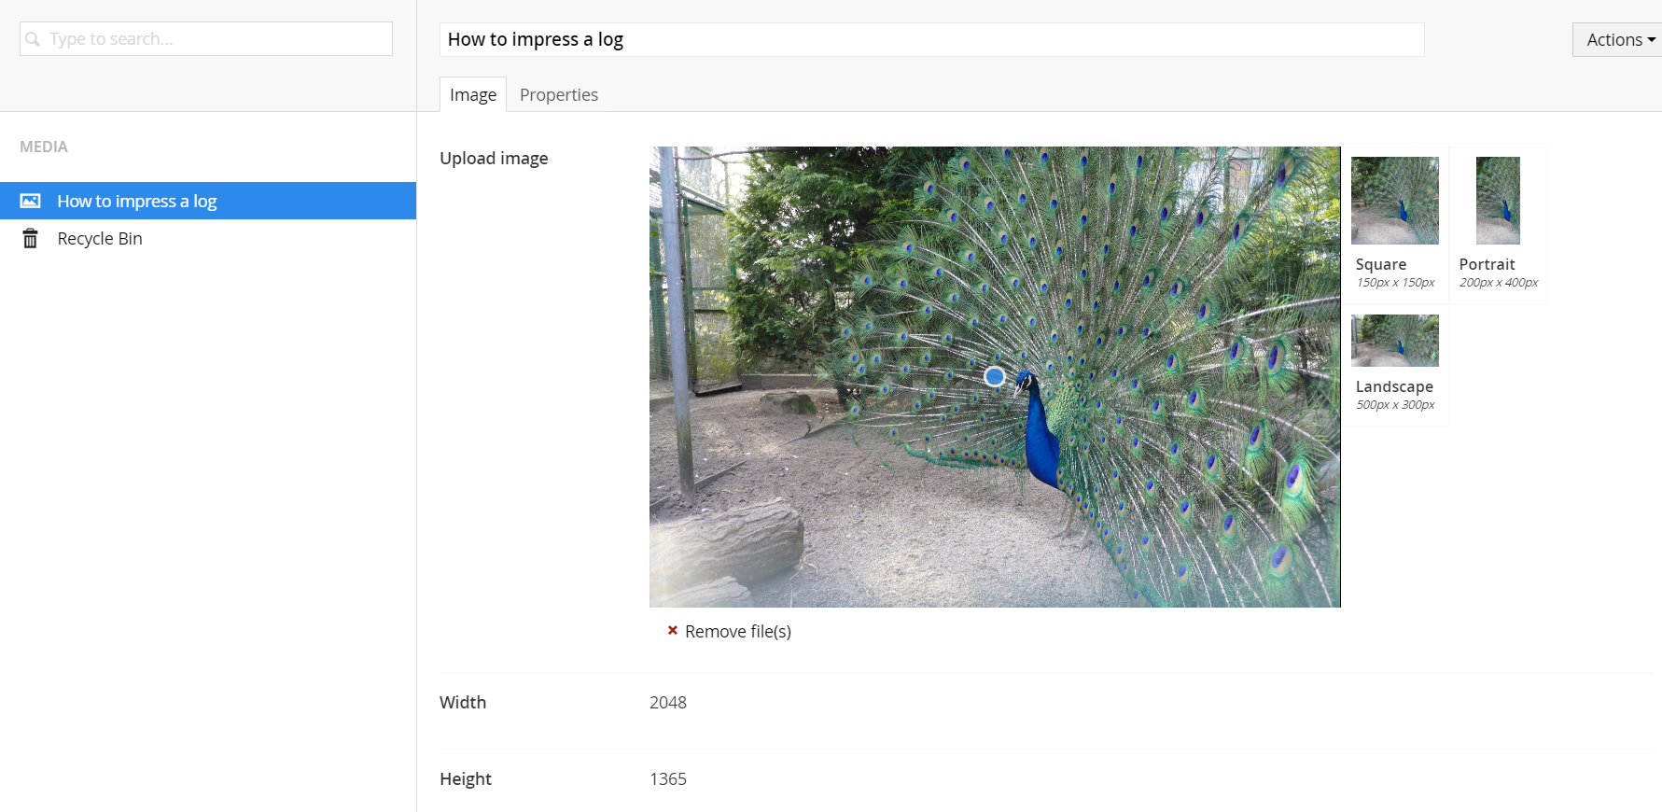The height and width of the screenshot is (812, 1662).
Task: Click the main peacock image preview
Action: click(x=995, y=377)
